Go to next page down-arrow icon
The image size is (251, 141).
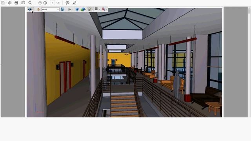point(45,3)
